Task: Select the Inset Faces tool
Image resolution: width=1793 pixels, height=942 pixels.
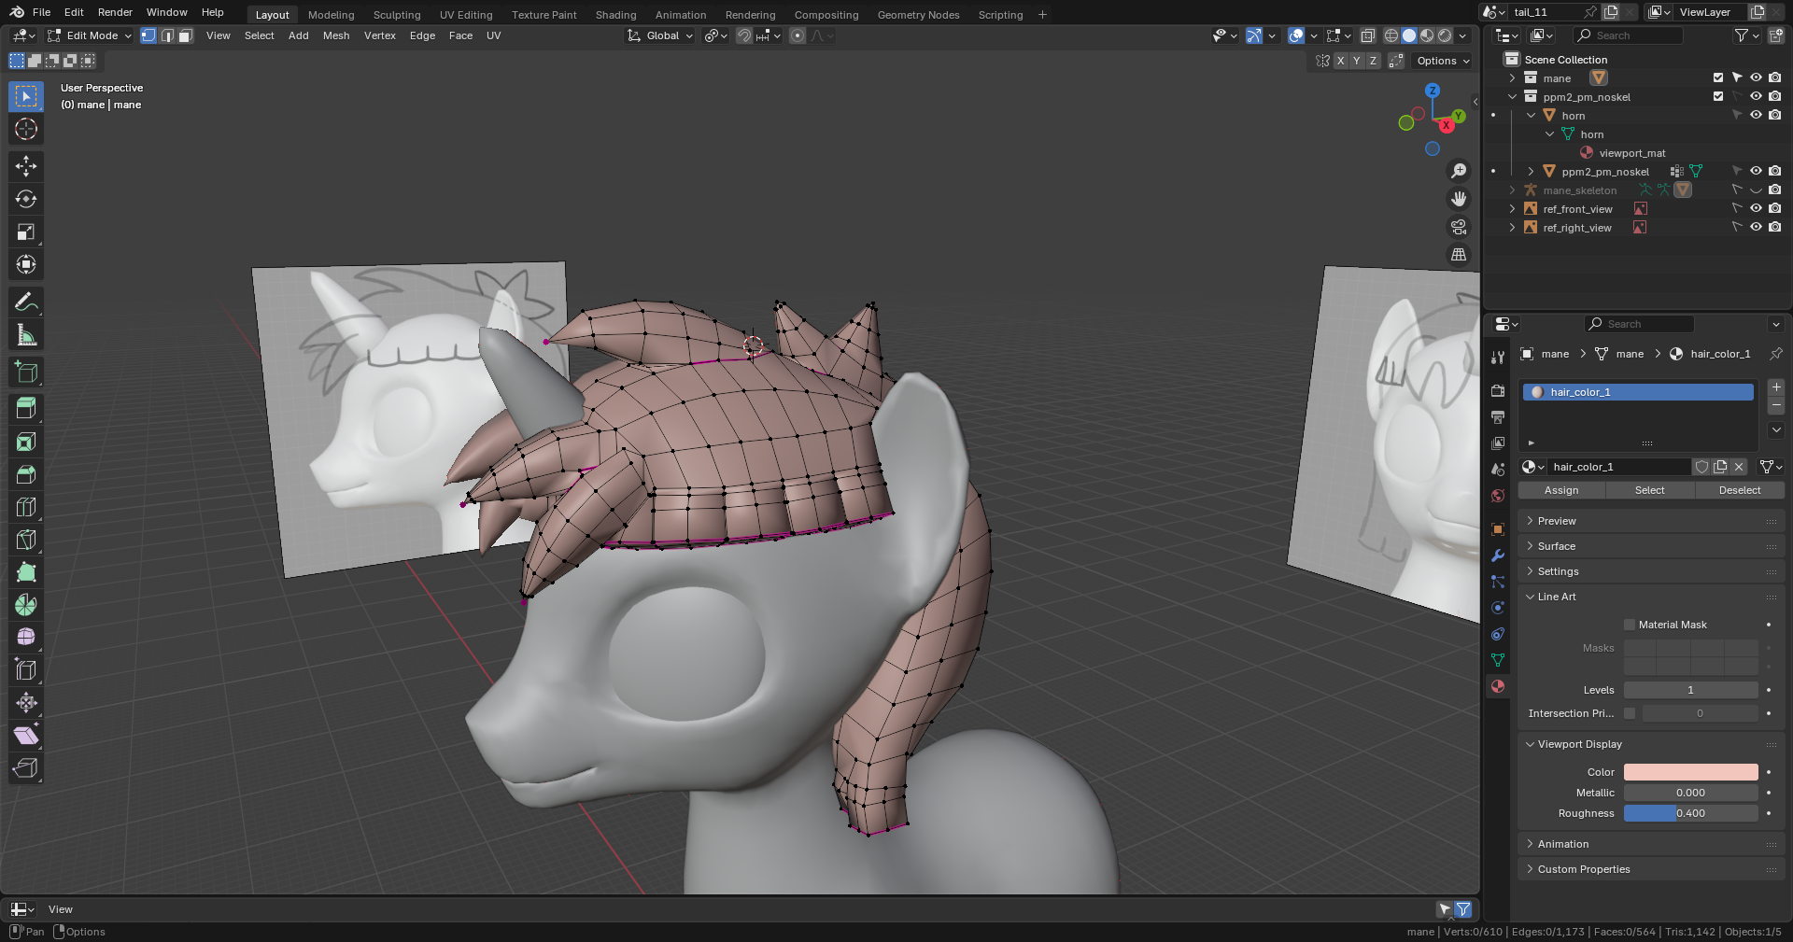Action: [x=26, y=442]
